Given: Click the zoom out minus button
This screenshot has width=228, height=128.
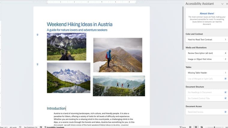Looking at the screenshot, I should 206,127.
